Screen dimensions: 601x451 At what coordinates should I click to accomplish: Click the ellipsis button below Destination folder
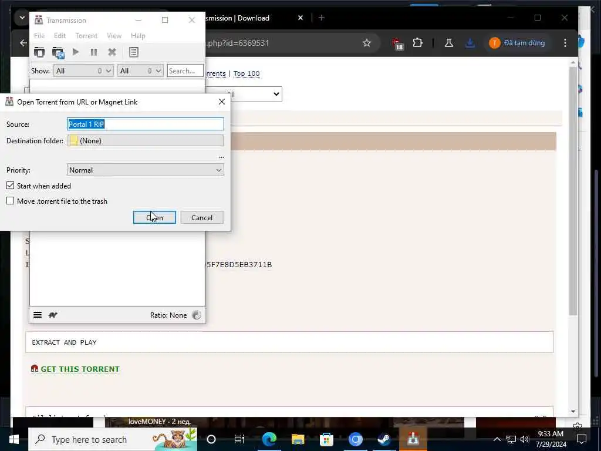(x=221, y=157)
